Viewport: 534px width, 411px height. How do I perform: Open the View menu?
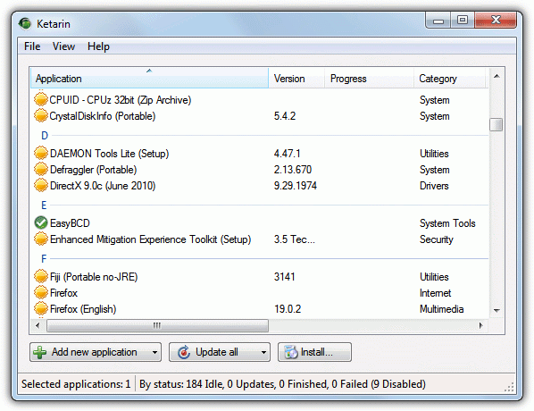coord(63,46)
